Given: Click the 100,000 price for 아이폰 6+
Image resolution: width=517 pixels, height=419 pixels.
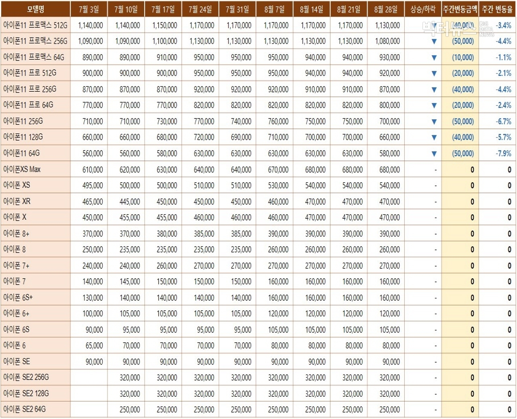Looking at the screenshot, I should 93,314.
